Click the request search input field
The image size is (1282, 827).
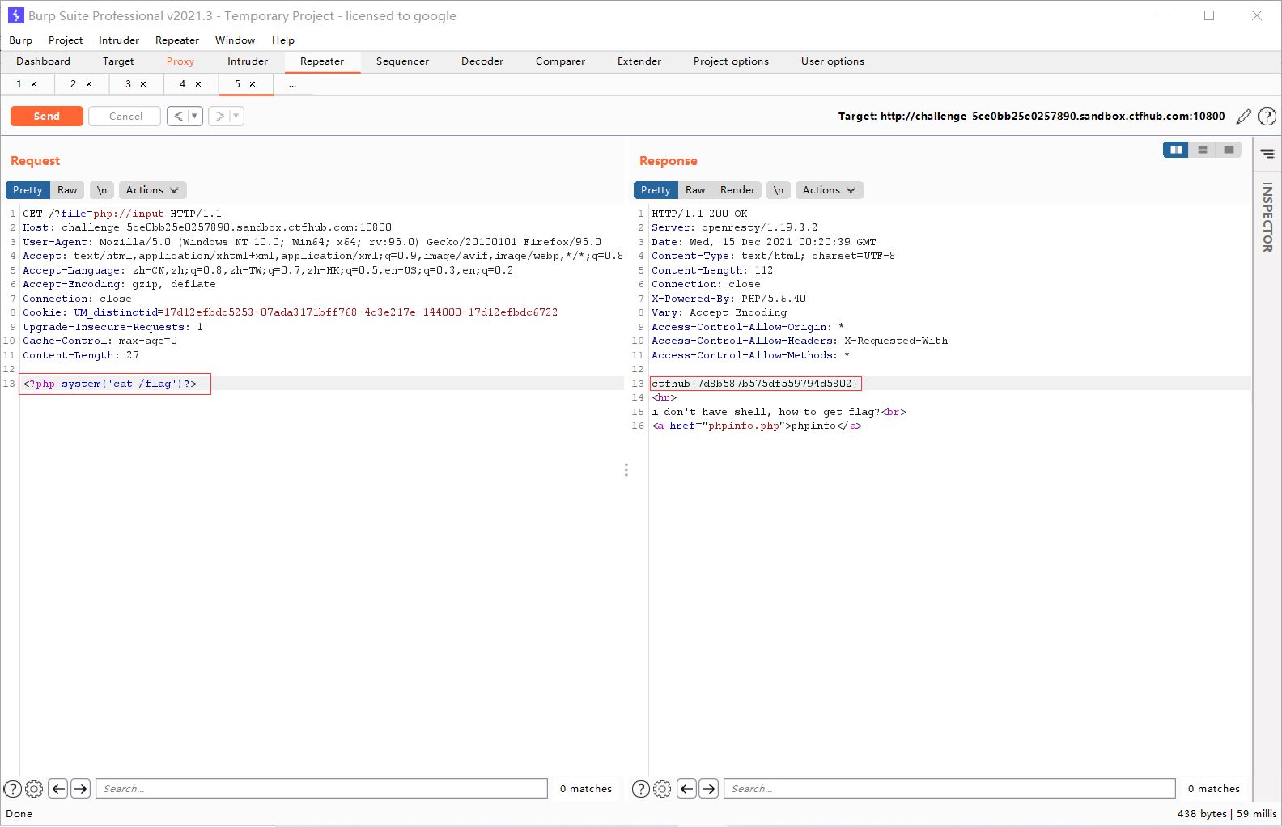tap(322, 789)
